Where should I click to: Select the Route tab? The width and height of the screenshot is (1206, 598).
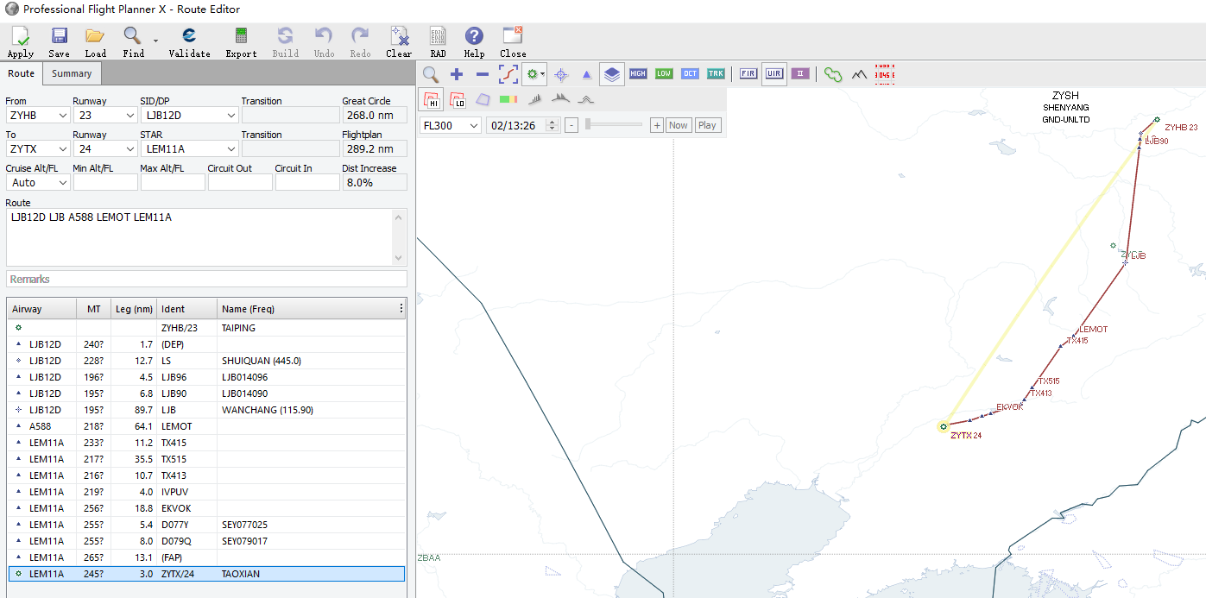tap(22, 74)
